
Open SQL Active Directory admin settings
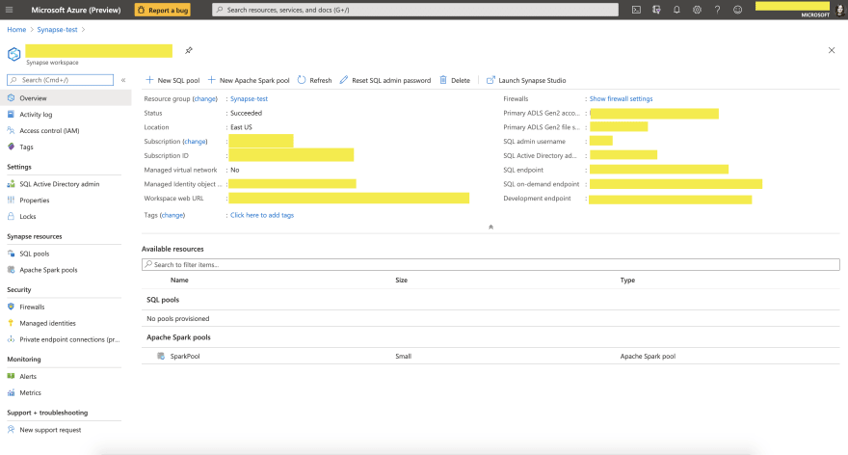click(60, 184)
